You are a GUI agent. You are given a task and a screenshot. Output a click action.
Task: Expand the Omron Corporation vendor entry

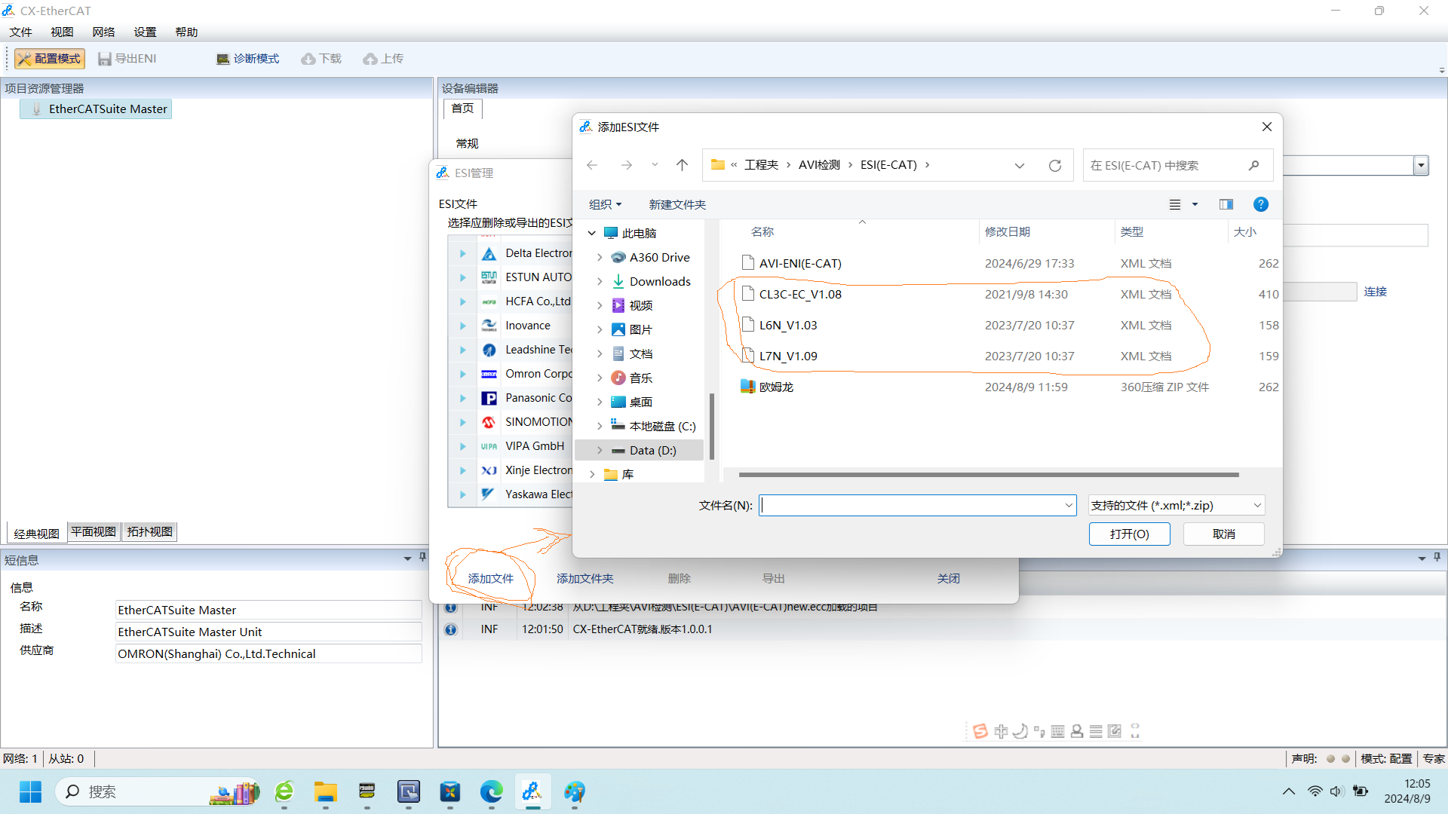pos(463,374)
